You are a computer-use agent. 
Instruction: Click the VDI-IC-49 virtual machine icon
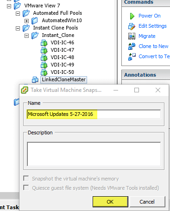coord(44,65)
